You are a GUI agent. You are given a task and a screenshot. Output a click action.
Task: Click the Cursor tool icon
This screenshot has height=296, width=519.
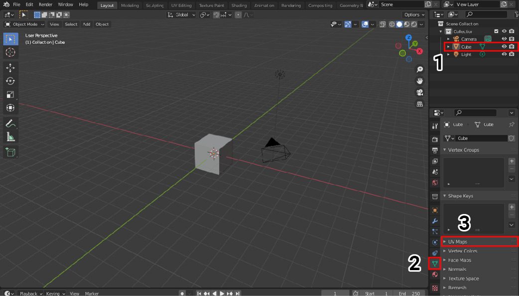(10, 52)
